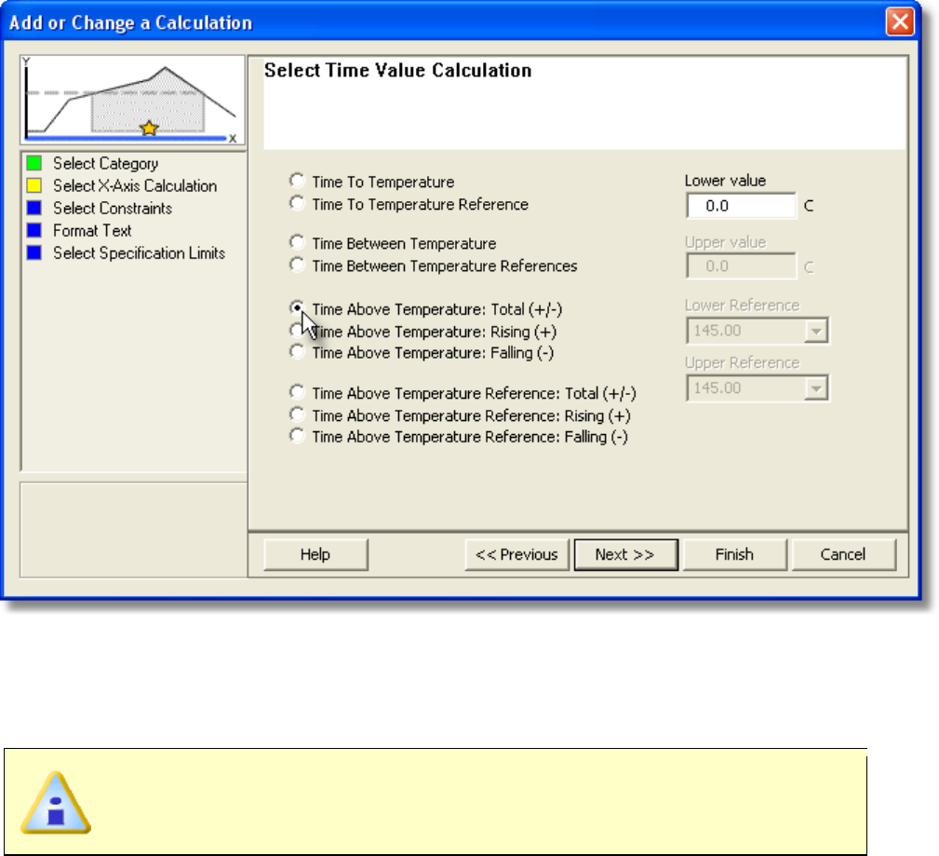The width and height of the screenshot is (939, 856).
Task: Click the green Select Category step swatch
Action: (x=34, y=163)
